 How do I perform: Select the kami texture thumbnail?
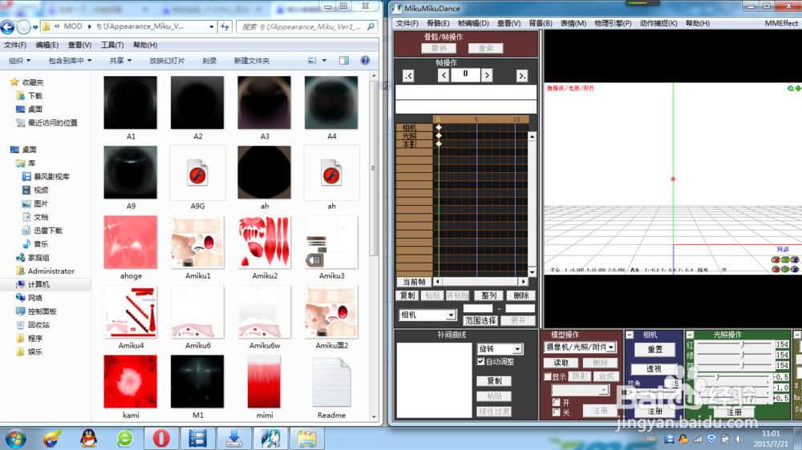point(131,382)
